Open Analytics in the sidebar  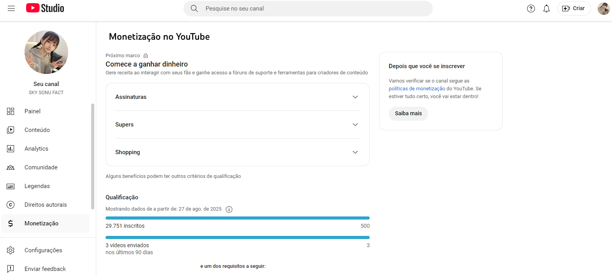(x=45, y=149)
